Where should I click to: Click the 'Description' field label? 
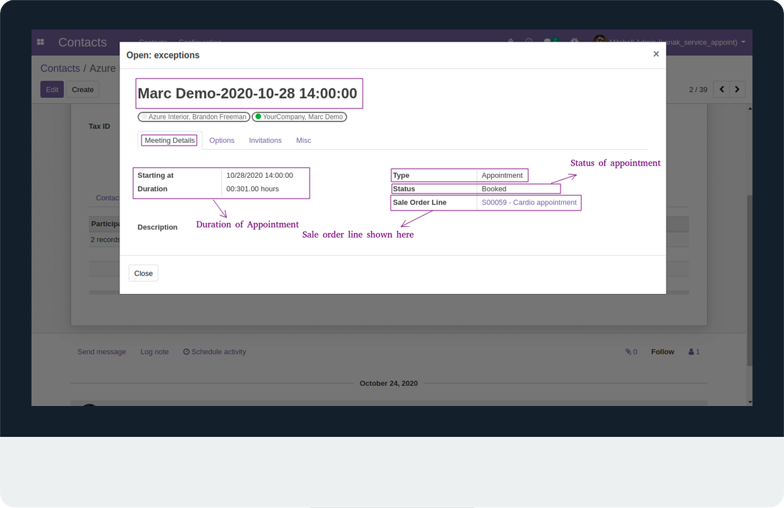click(158, 227)
